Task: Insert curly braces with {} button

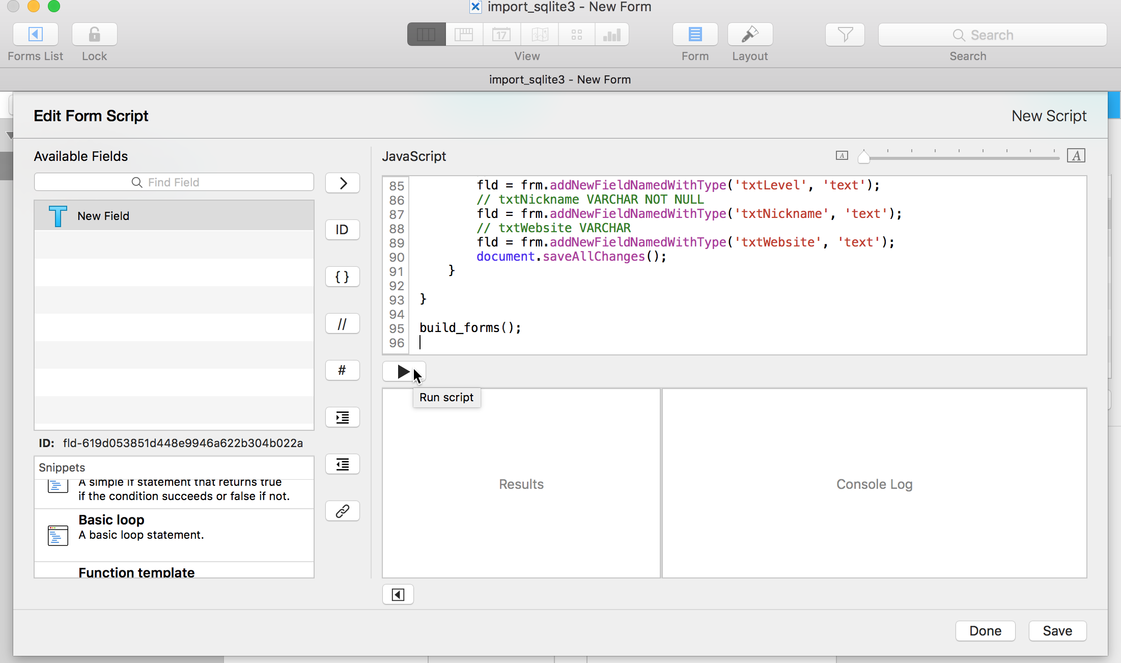Action: (x=342, y=277)
